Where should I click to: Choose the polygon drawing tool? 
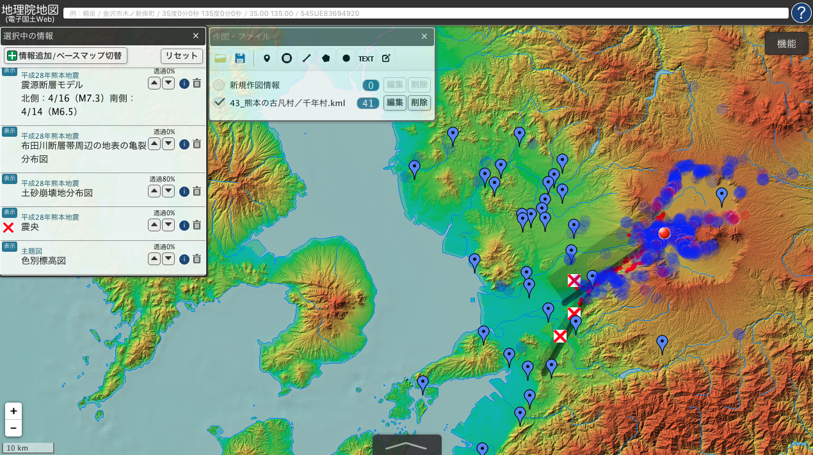(x=326, y=58)
